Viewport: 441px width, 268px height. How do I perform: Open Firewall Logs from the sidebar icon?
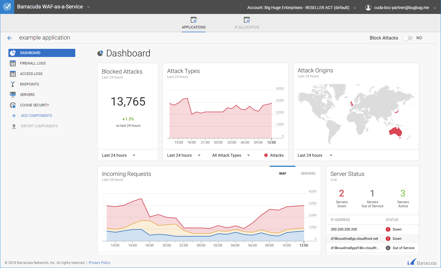point(13,63)
